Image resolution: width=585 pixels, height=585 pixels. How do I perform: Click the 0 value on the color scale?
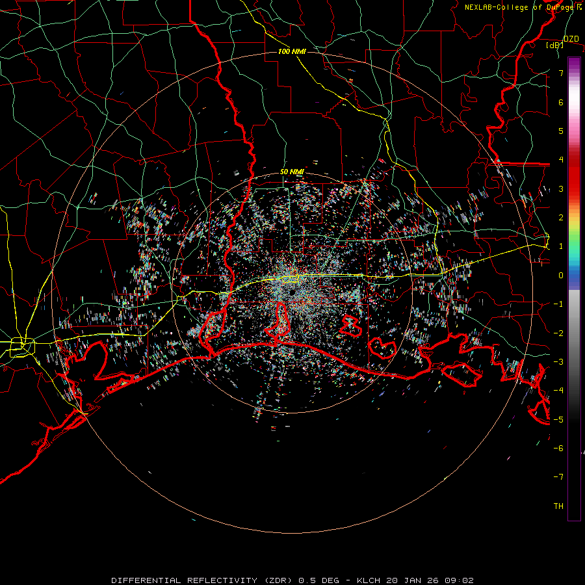[561, 276]
